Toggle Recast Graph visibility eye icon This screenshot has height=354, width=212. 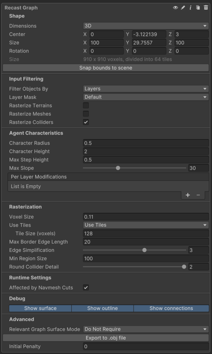pos(175,7)
